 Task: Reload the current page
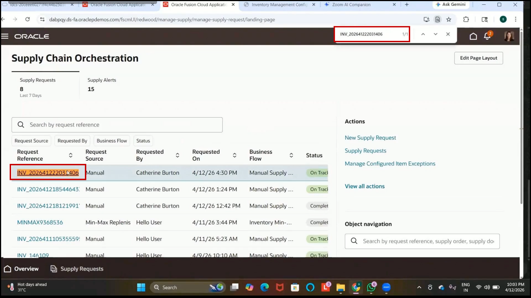pos(27,19)
